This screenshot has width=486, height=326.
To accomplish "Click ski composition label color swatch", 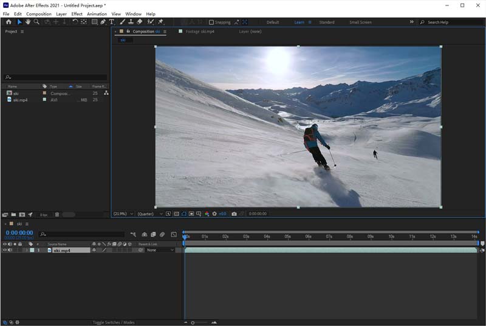I will point(44,93).
